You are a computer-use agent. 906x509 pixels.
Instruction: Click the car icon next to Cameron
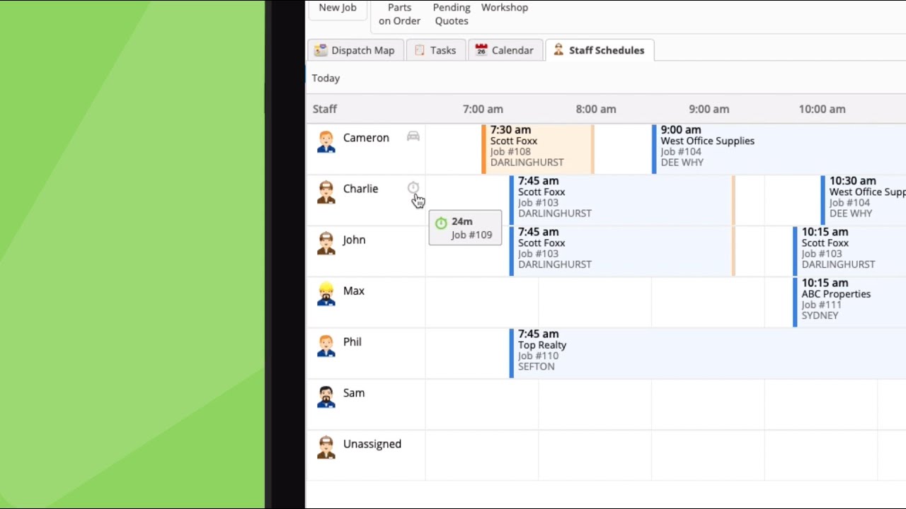click(x=413, y=136)
